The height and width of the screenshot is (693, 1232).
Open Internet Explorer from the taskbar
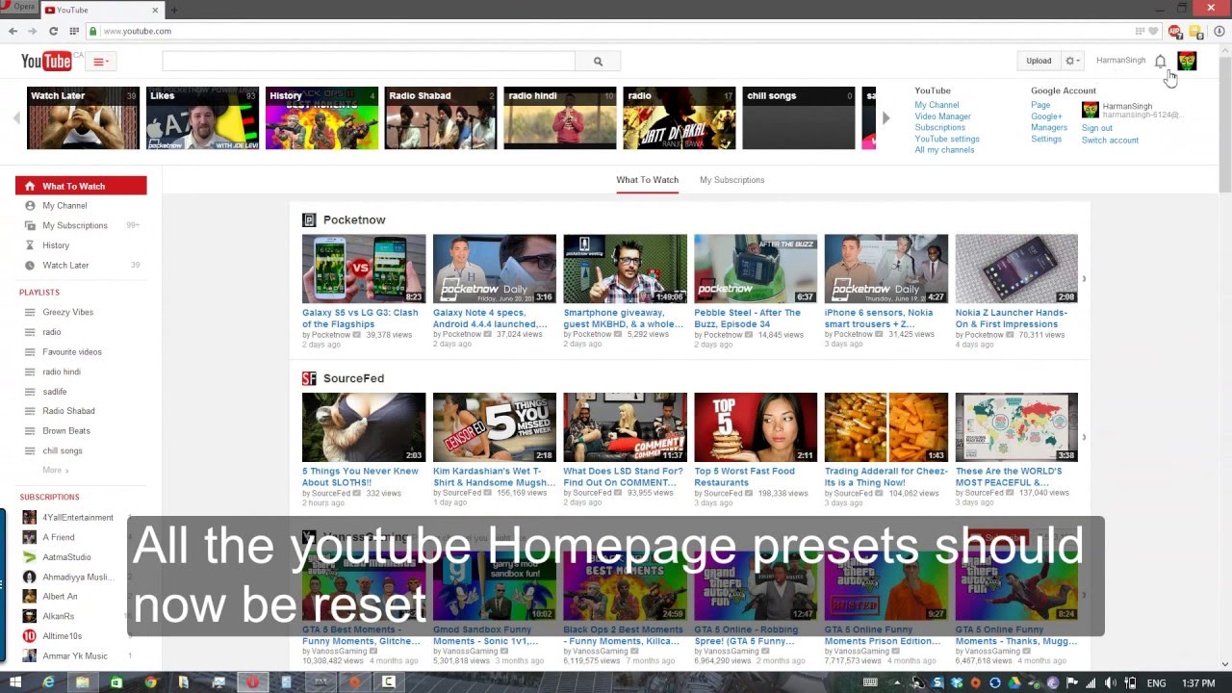click(49, 682)
